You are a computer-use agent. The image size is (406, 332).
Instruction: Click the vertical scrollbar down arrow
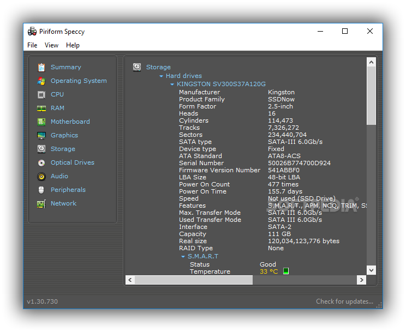coord(371,270)
